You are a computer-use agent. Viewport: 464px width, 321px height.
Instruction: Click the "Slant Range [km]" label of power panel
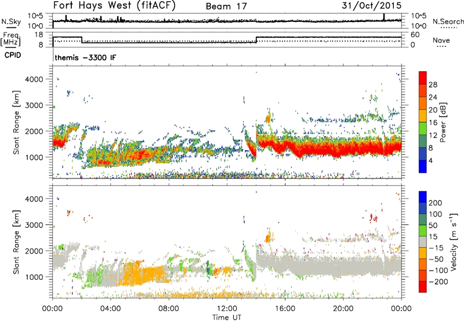pyautogui.click(x=16, y=122)
